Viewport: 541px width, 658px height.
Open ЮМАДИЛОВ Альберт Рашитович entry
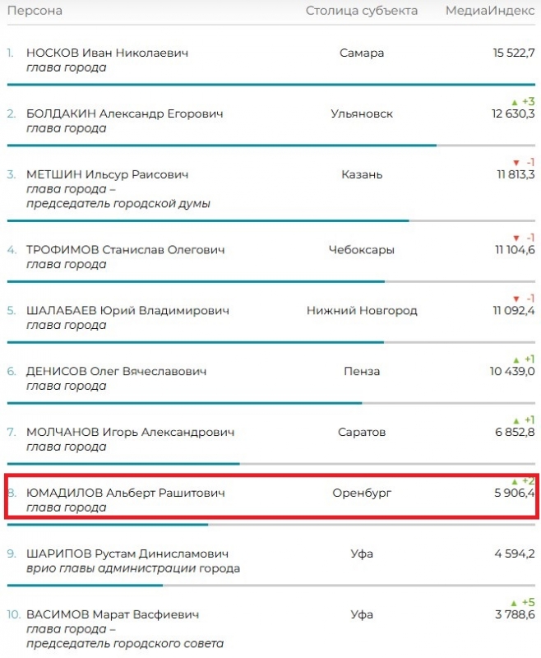126,493
